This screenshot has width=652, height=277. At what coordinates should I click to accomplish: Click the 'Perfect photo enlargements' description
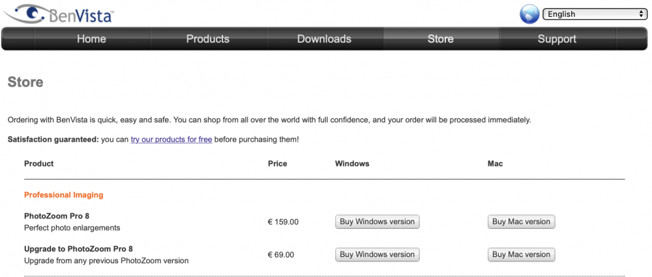tap(72, 228)
